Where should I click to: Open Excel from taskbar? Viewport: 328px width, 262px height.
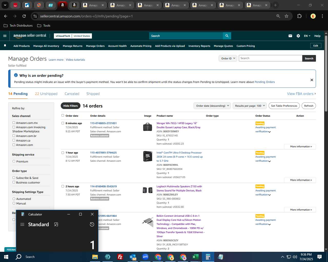[196, 257]
